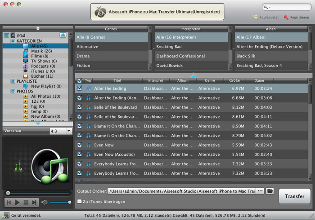Collapse the iPad tree node

tap(7, 35)
